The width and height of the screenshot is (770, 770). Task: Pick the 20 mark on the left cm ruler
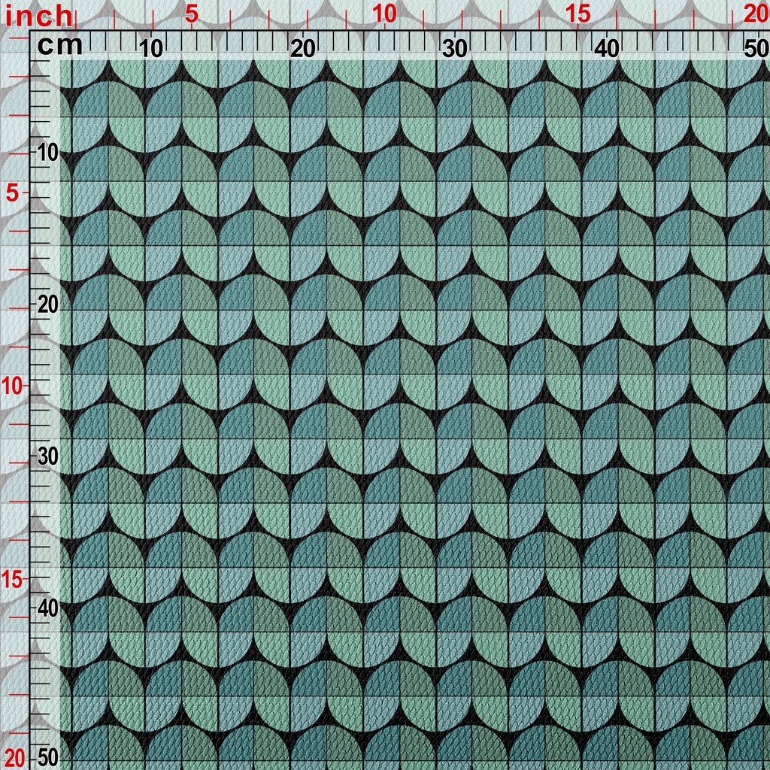47,305
